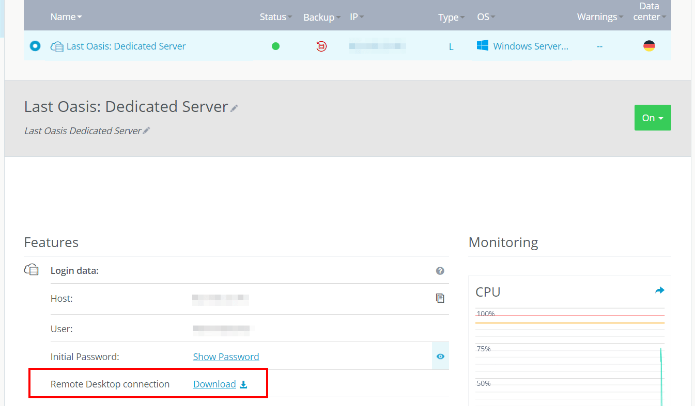The height and width of the screenshot is (406, 695).
Task: Open the Status column filter arrow
Action: [290, 17]
